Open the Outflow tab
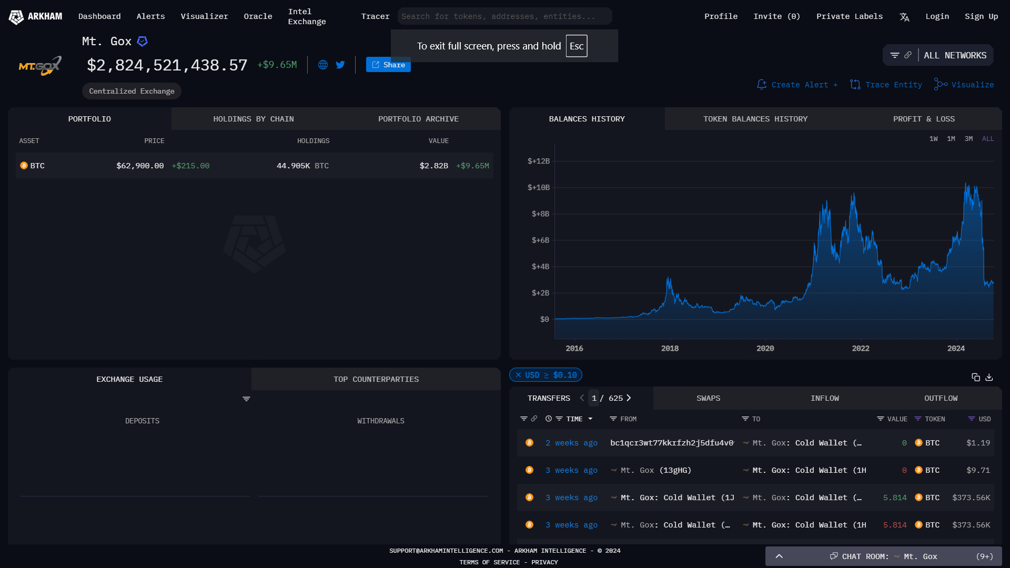 (x=941, y=398)
